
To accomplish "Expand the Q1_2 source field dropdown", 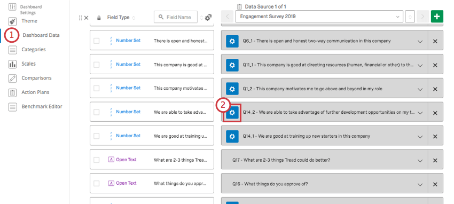I will tap(420, 89).
